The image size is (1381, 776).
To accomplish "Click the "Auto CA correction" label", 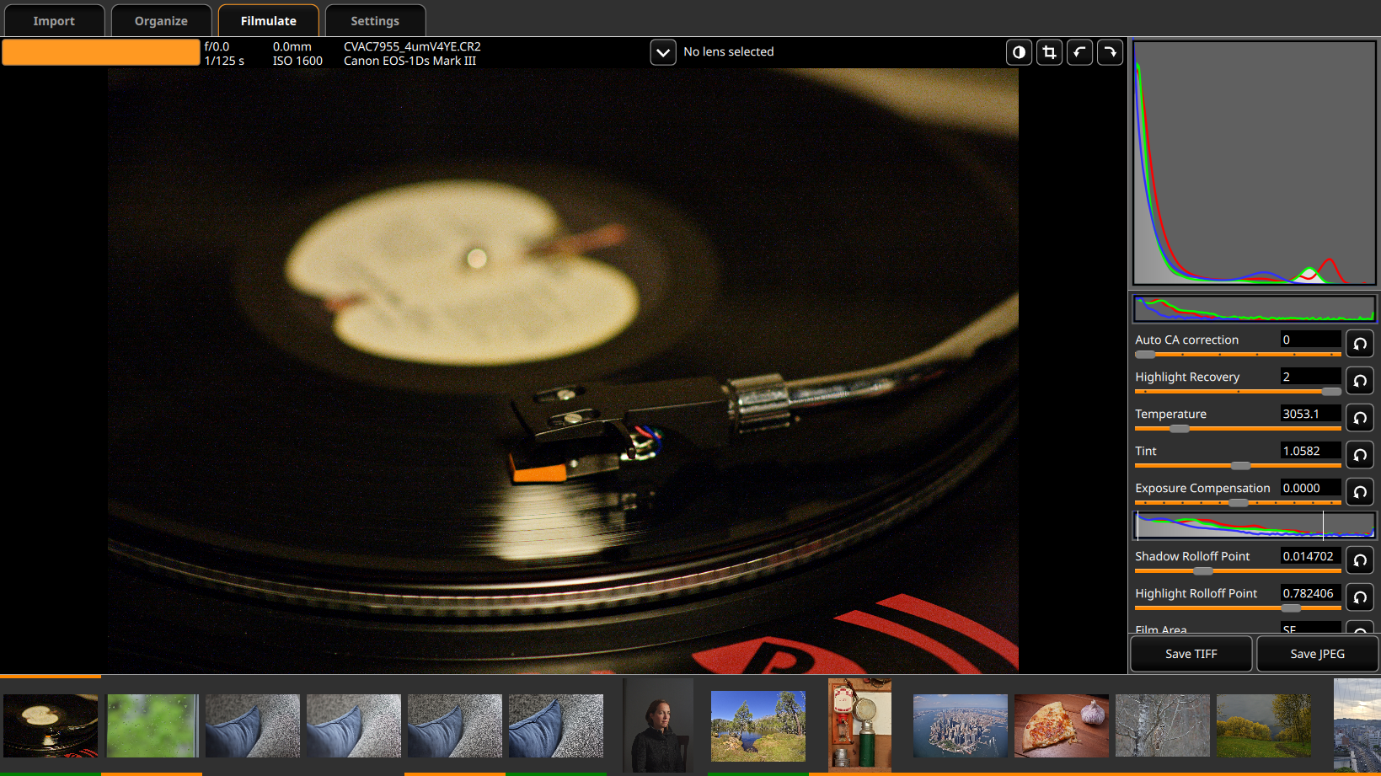I will tap(1186, 340).
